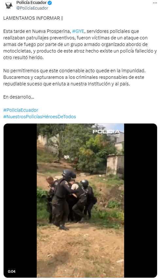Click the concrete wall shown in video

(x=115, y=164)
